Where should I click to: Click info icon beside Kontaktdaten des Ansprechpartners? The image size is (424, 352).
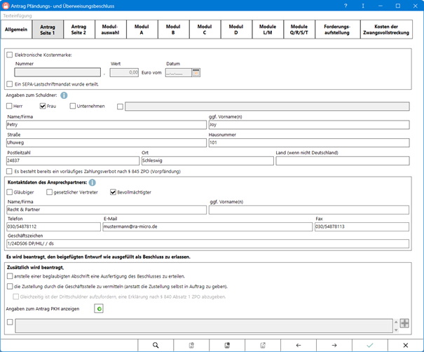[x=93, y=182]
